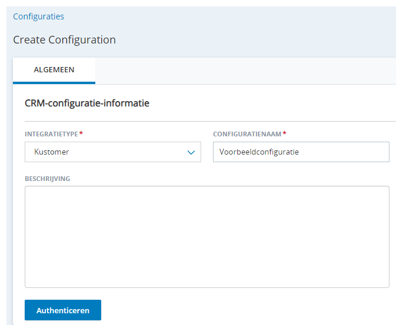
Task: Click the CONFIGURATIENAAM field label
Action: click(x=247, y=134)
